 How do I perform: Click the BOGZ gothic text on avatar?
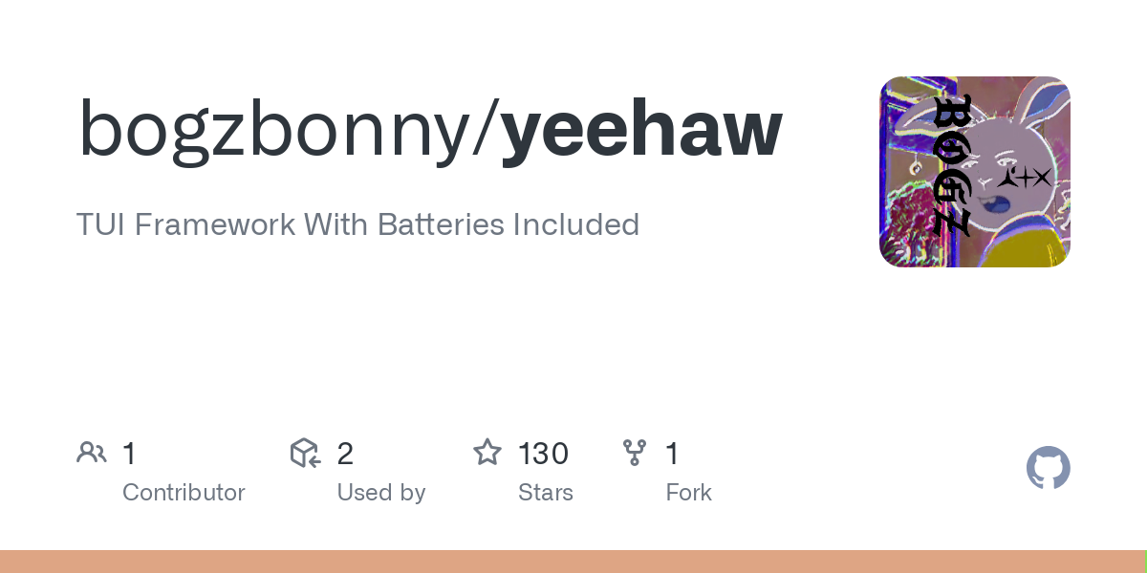pos(952,166)
